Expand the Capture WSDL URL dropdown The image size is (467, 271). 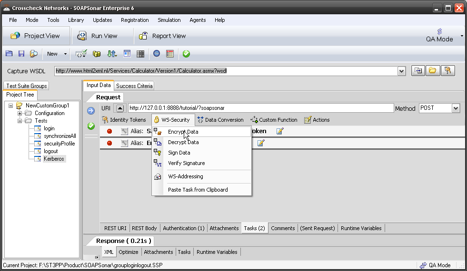pos(401,71)
